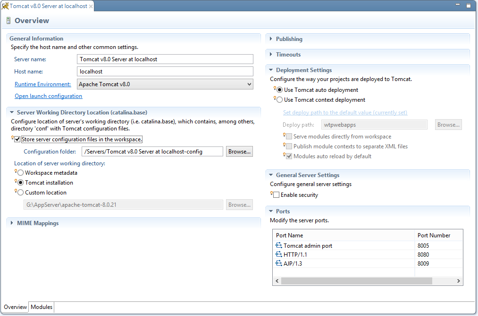The image size is (478, 316).
Task: Click the port icon for Tomcat admin port
Action: click(278, 245)
